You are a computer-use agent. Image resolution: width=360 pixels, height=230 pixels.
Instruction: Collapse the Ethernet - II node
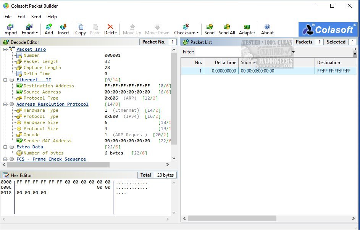(x=5, y=80)
